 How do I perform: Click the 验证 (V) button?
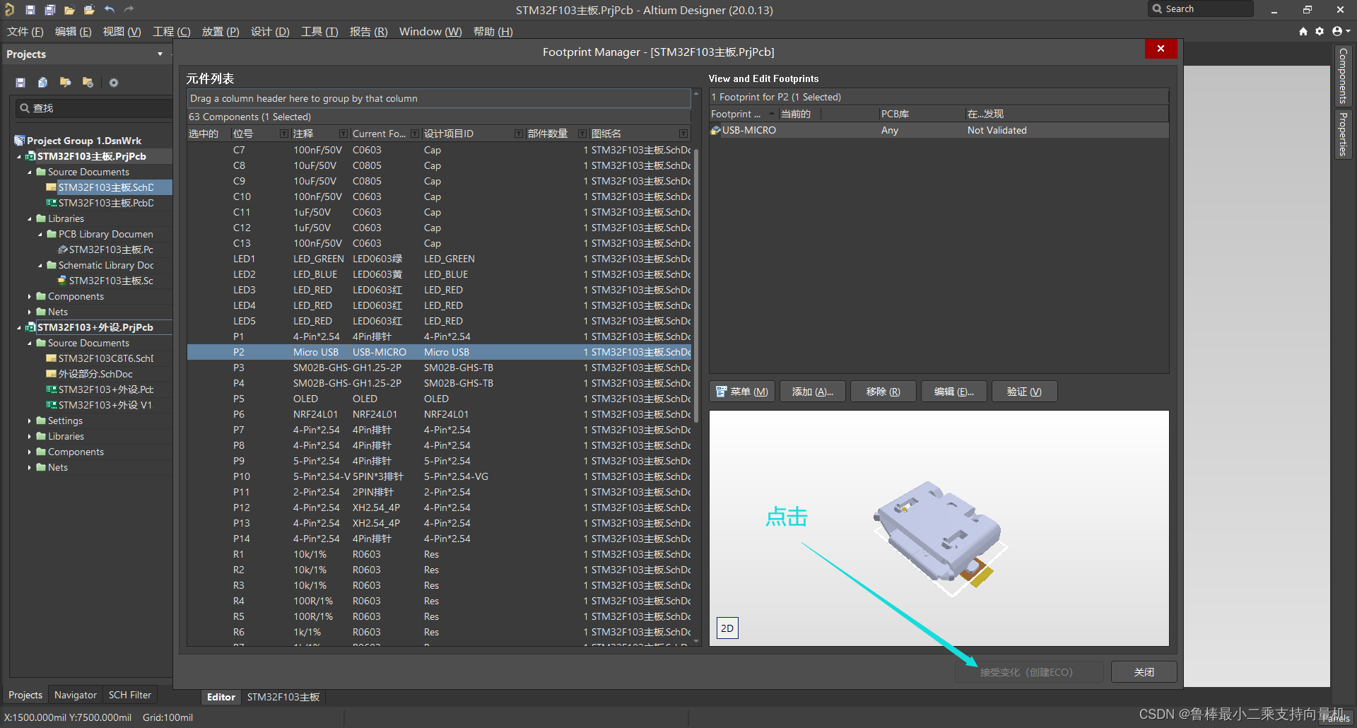pos(1025,392)
